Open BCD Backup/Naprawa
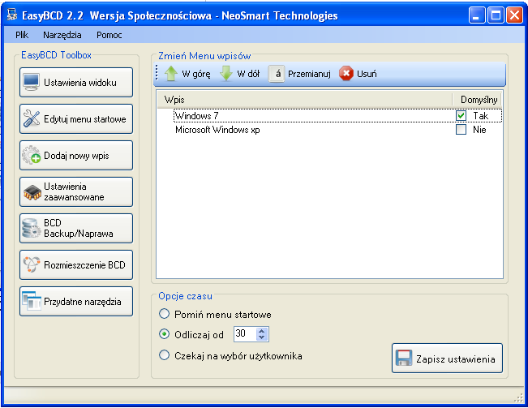Screen dimensions: 528x408 pos(76,228)
